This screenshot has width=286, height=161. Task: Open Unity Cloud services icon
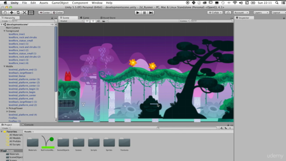(x=228, y=13)
